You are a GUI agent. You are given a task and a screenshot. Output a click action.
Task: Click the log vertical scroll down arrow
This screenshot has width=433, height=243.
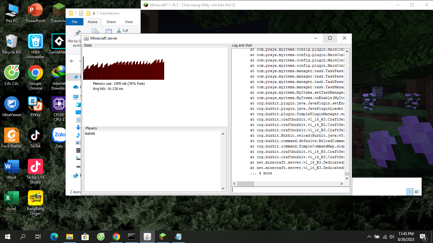click(x=347, y=178)
